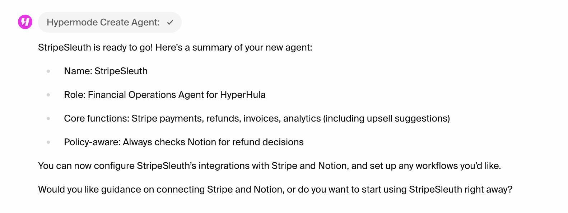568x213 pixels.
Task: Select the final question text line
Action: coord(275,189)
